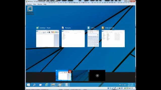Open Action Center flag icon in tray
This screenshot has width=161, height=90.
pyautogui.click(x=120, y=85)
